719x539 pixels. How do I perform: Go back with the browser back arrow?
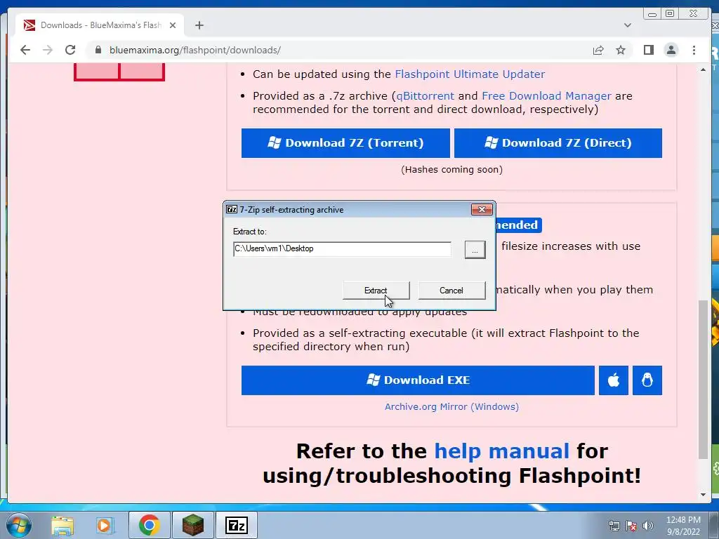pos(25,50)
